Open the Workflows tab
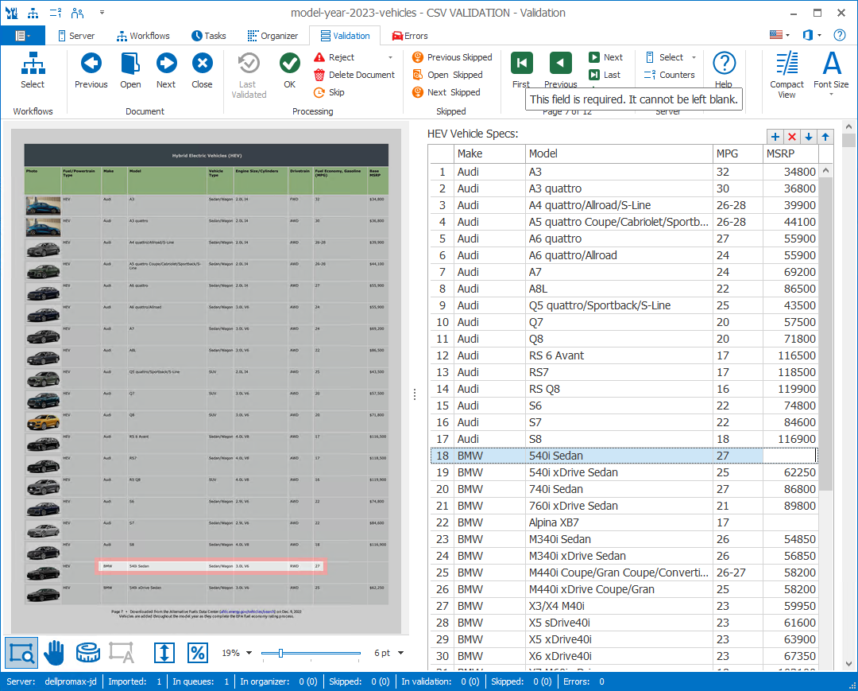The height and width of the screenshot is (691, 858). tap(143, 36)
